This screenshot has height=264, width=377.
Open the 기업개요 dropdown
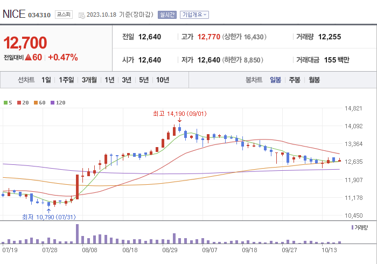(x=194, y=15)
